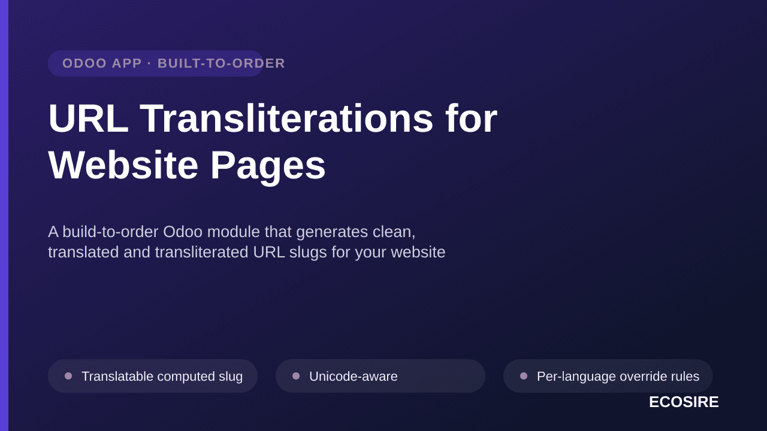Click the ECOSIRE brand name
This screenshot has width=767, height=431.
[x=684, y=402]
